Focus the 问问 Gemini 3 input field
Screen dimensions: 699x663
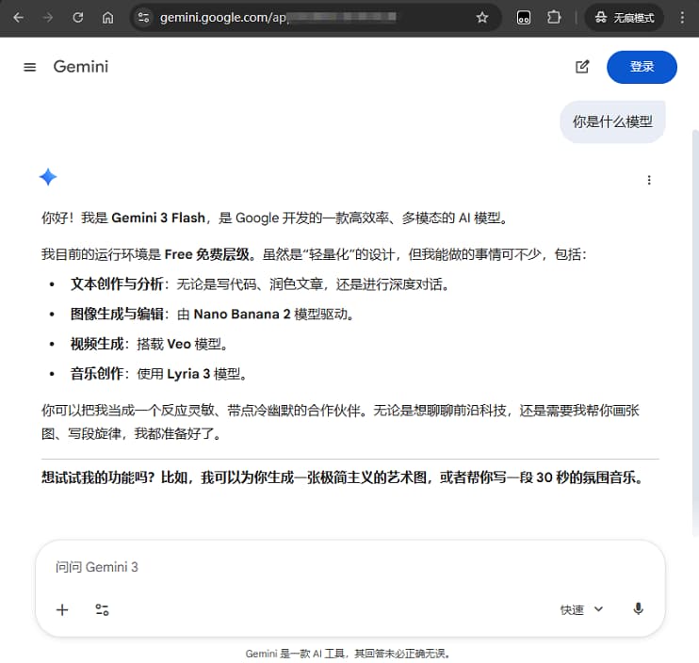pyautogui.click(x=349, y=567)
